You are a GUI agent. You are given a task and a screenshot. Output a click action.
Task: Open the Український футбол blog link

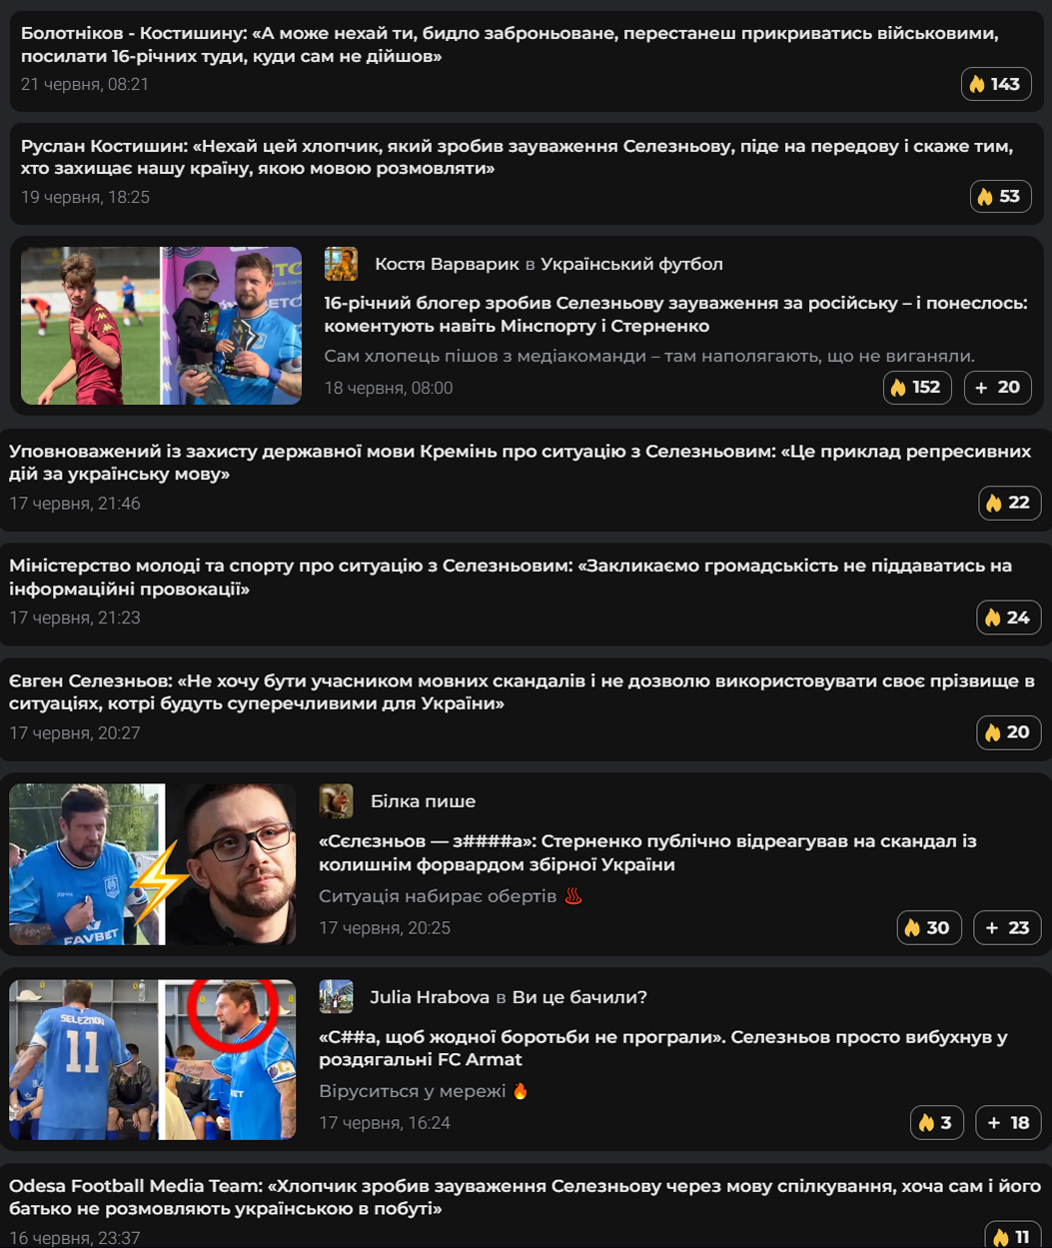coord(631,264)
